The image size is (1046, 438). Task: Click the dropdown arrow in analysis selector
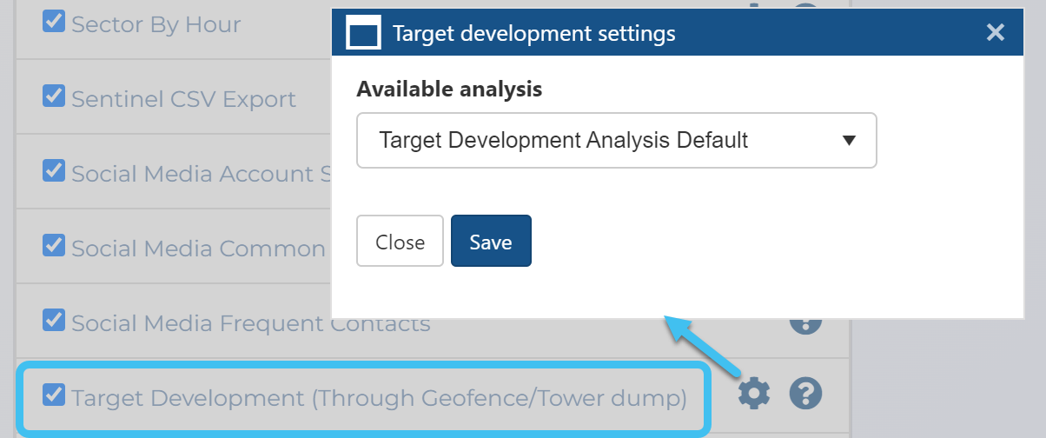850,141
